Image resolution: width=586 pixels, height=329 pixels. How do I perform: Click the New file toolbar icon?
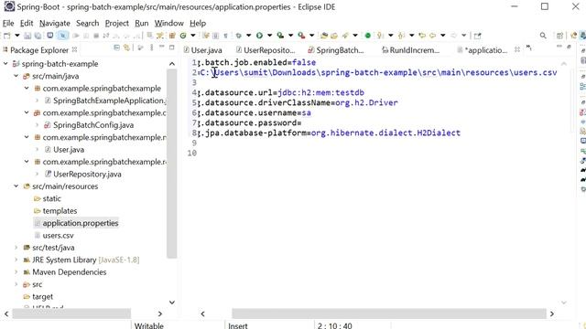click(7, 36)
